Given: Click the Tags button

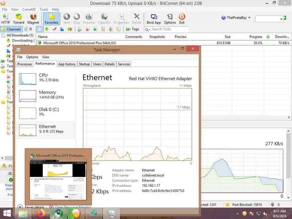Looking at the screenshot, I should [x=133, y=29].
